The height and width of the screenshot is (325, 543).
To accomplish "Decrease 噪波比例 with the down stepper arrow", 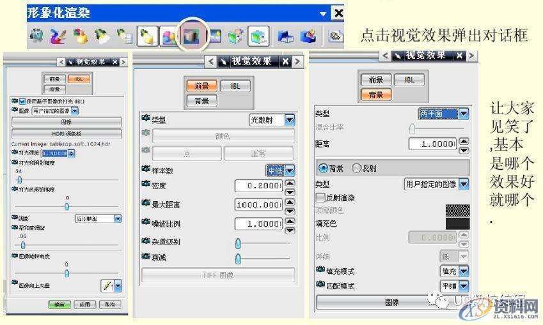I will (x=290, y=231).
